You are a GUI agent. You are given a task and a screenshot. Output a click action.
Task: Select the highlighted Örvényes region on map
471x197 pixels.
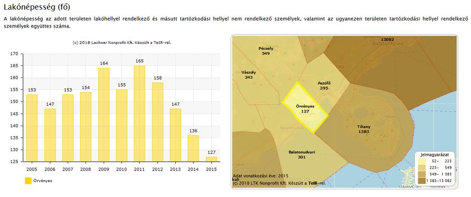click(x=305, y=106)
